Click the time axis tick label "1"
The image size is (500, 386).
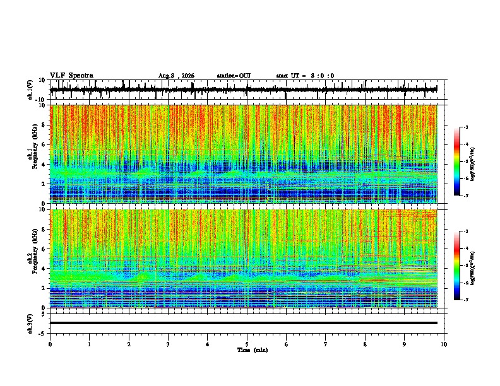coord(89,344)
